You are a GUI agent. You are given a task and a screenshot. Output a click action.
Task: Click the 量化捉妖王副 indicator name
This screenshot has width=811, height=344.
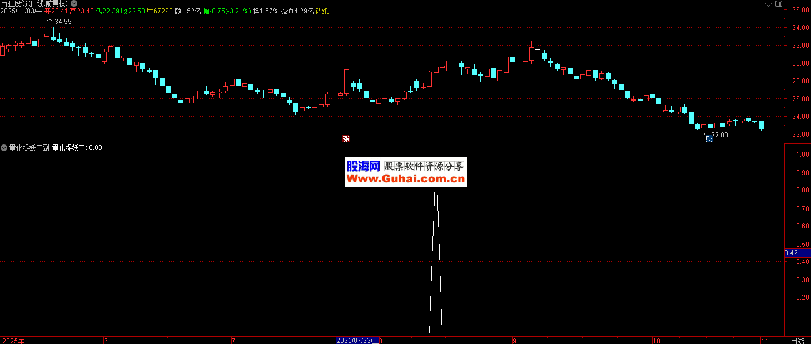tap(29, 148)
